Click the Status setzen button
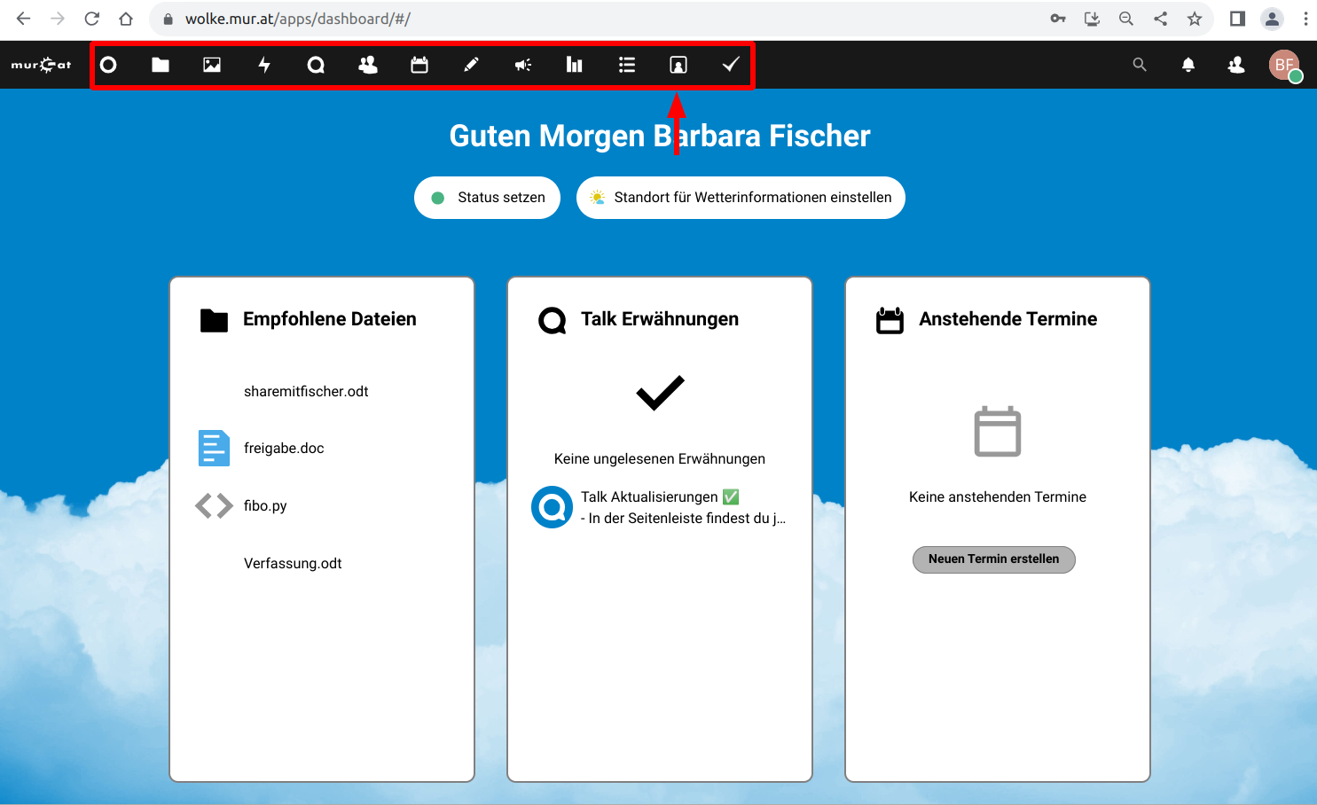Image resolution: width=1317 pixels, height=805 pixels. 487,198
